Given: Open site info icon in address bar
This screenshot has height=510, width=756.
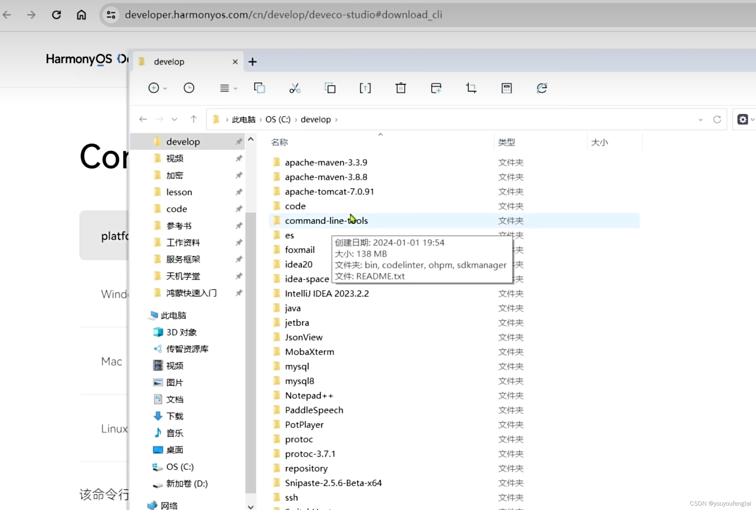Looking at the screenshot, I should pyautogui.click(x=111, y=15).
